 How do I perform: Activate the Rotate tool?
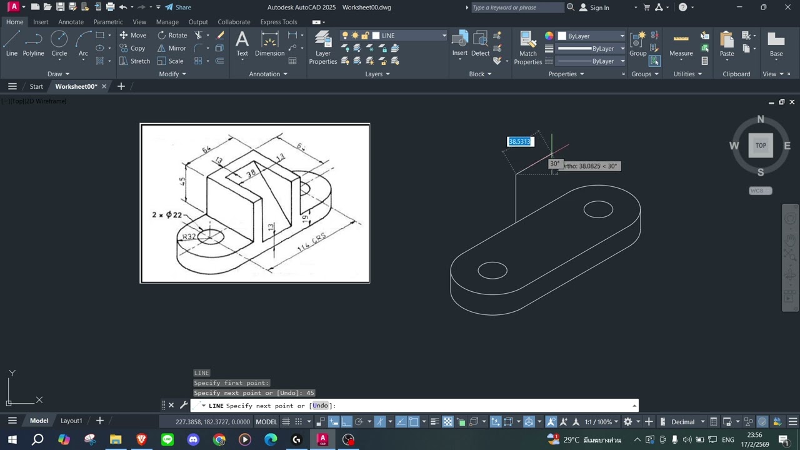point(172,36)
